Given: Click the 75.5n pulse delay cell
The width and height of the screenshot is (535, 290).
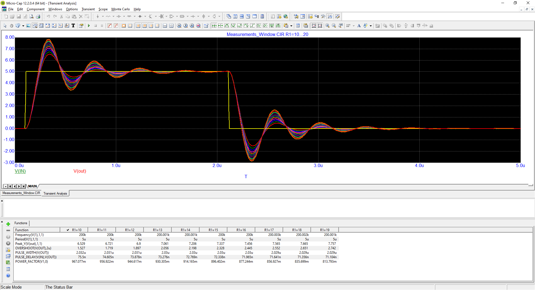Looking at the screenshot, I should [82, 257].
